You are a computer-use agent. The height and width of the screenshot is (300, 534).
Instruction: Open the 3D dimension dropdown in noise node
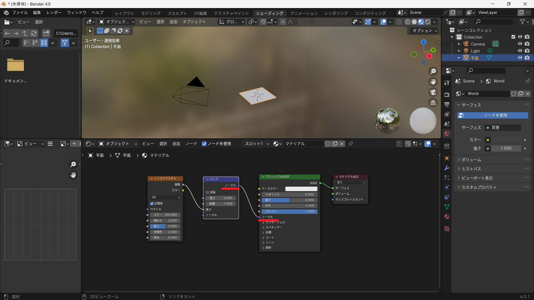[165, 197]
